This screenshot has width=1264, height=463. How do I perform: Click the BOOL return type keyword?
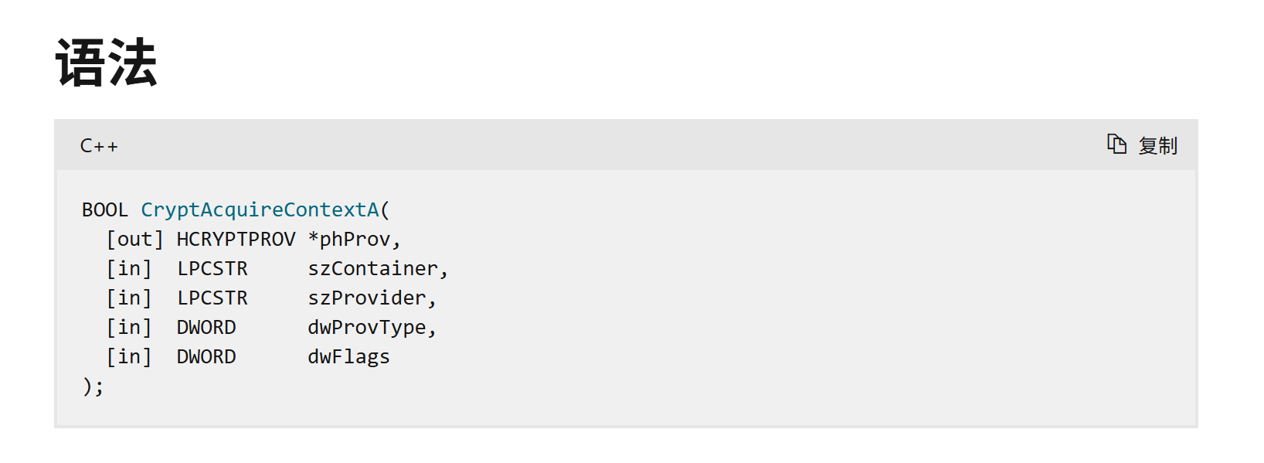click(x=105, y=209)
